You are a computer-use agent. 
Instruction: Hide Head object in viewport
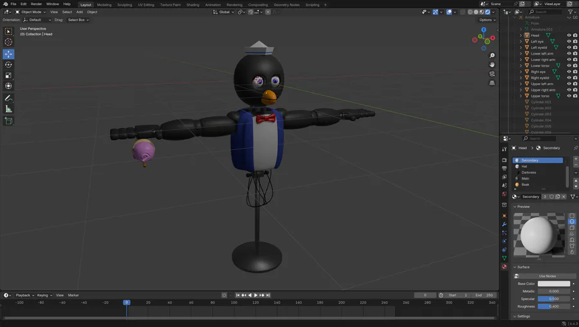click(569, 35)
